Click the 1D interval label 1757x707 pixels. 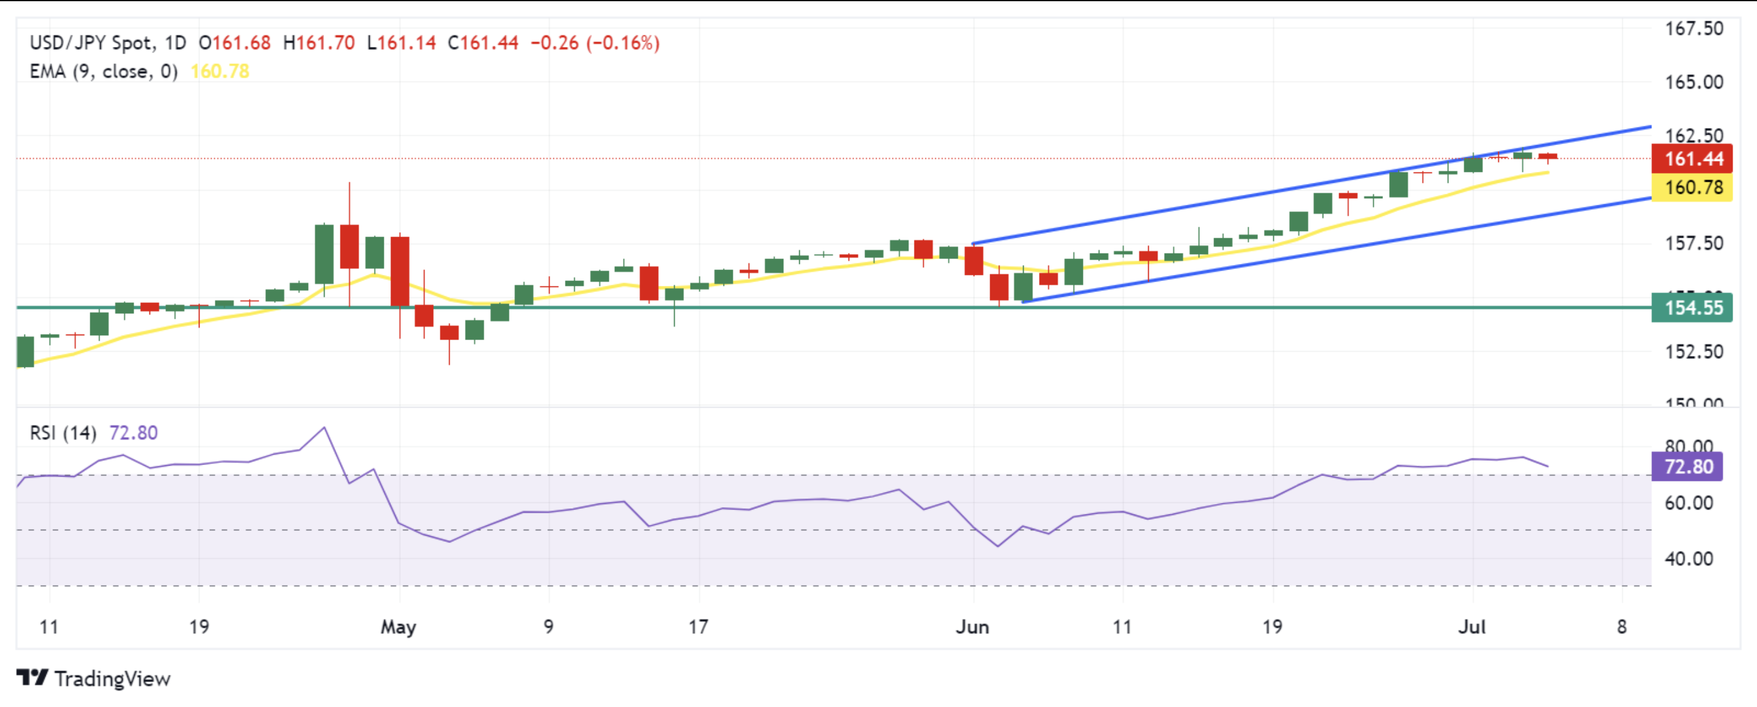(x=175, y=43)
